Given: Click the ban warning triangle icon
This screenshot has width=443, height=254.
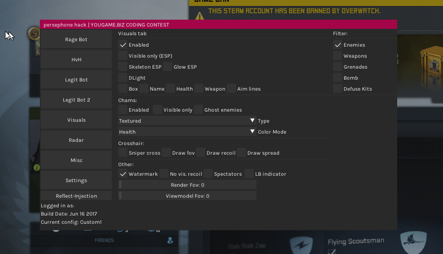Looking at the screenshot, I should point(199,16).
